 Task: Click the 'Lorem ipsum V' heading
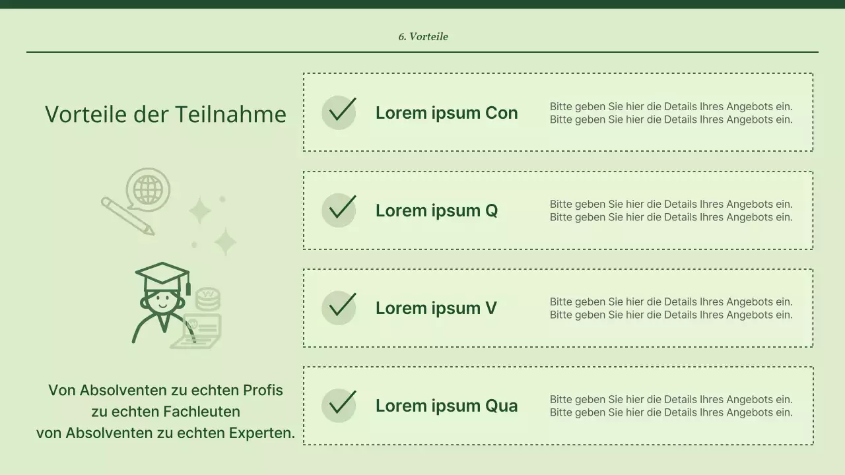click(x=436, y=308)
